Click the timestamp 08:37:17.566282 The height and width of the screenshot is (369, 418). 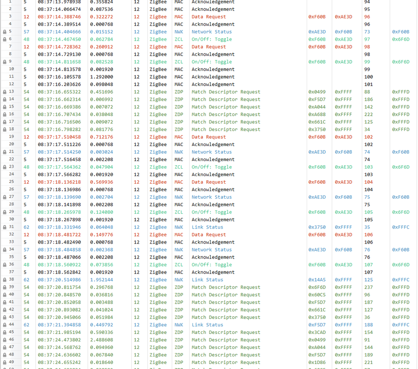59,174
